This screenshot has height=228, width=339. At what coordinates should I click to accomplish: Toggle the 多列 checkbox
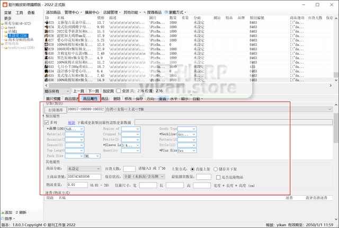coord(47,122)
